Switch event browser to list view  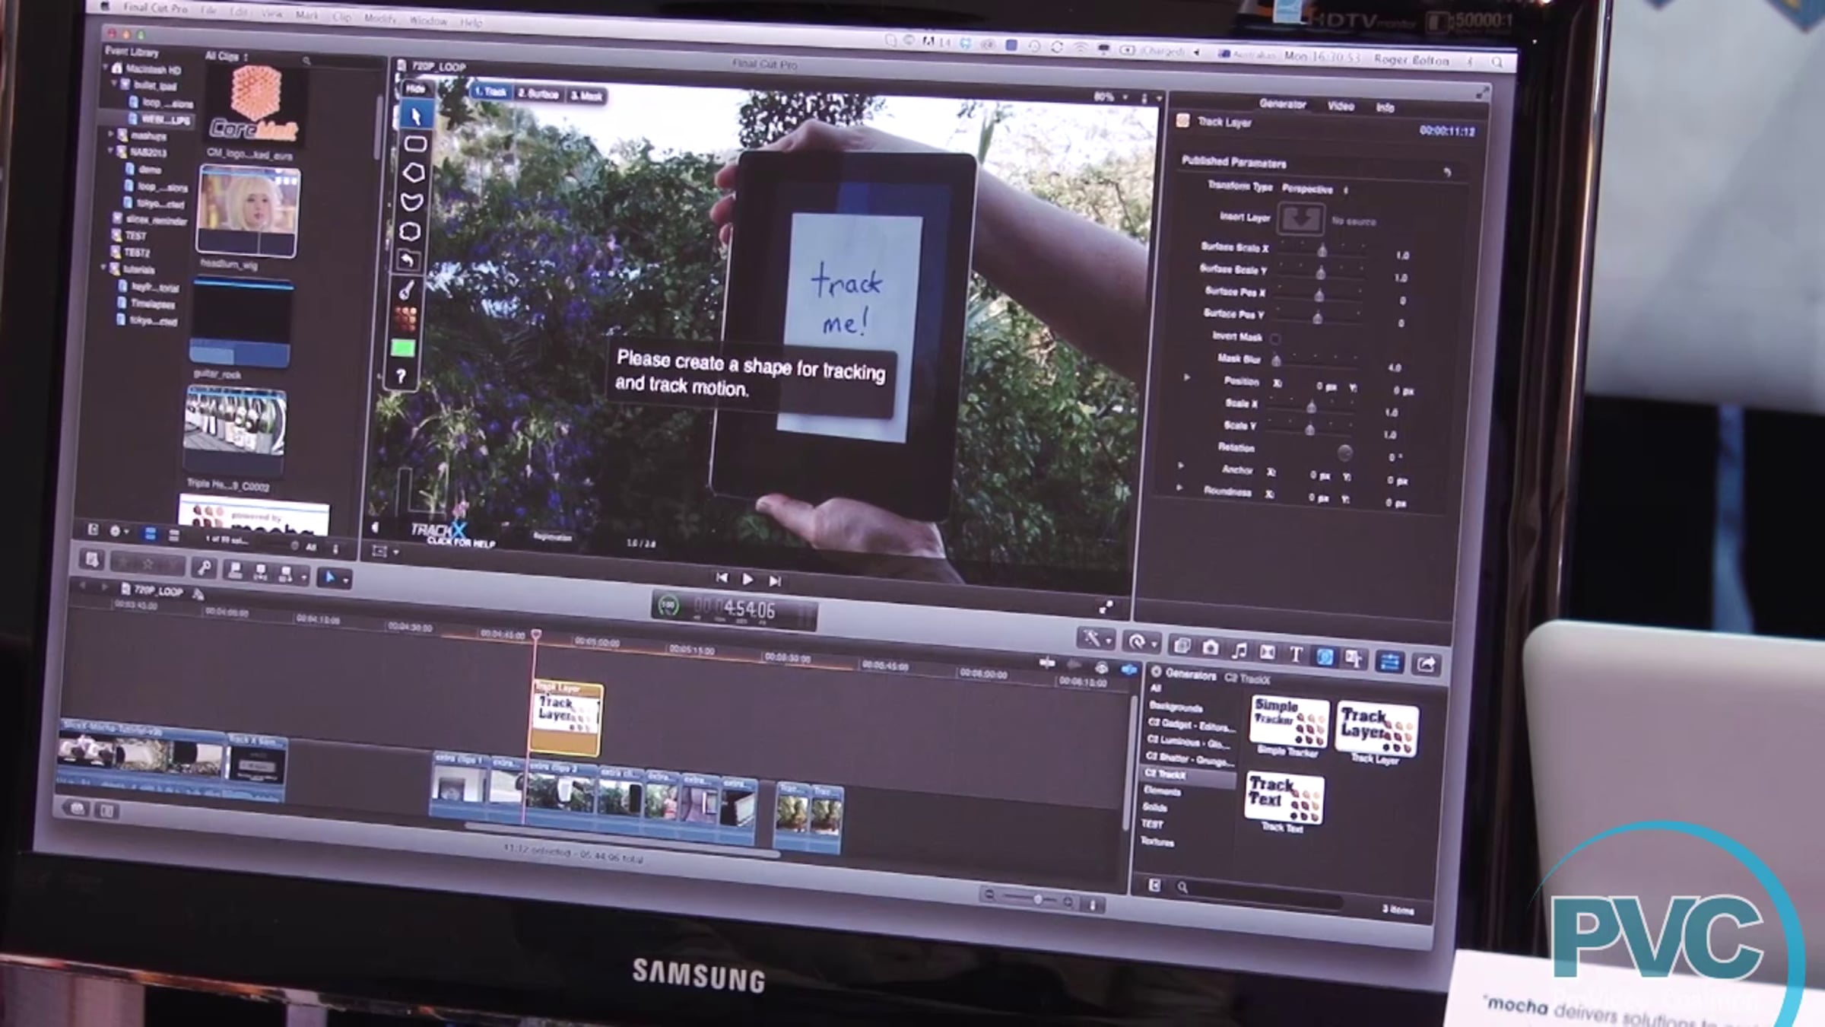(174, 536)
